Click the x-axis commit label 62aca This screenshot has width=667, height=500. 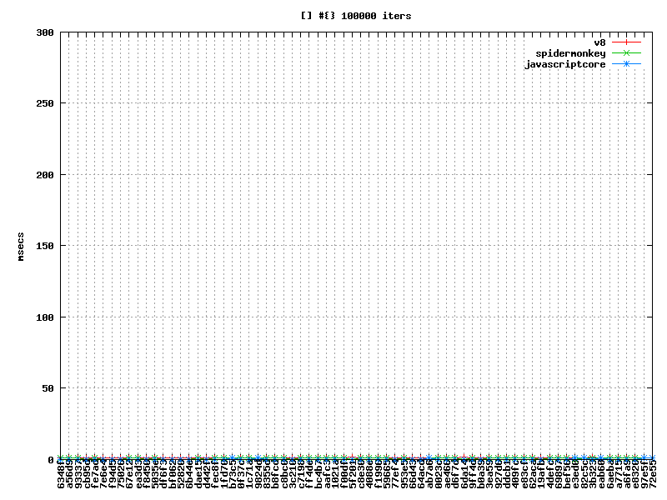[532, 473]
